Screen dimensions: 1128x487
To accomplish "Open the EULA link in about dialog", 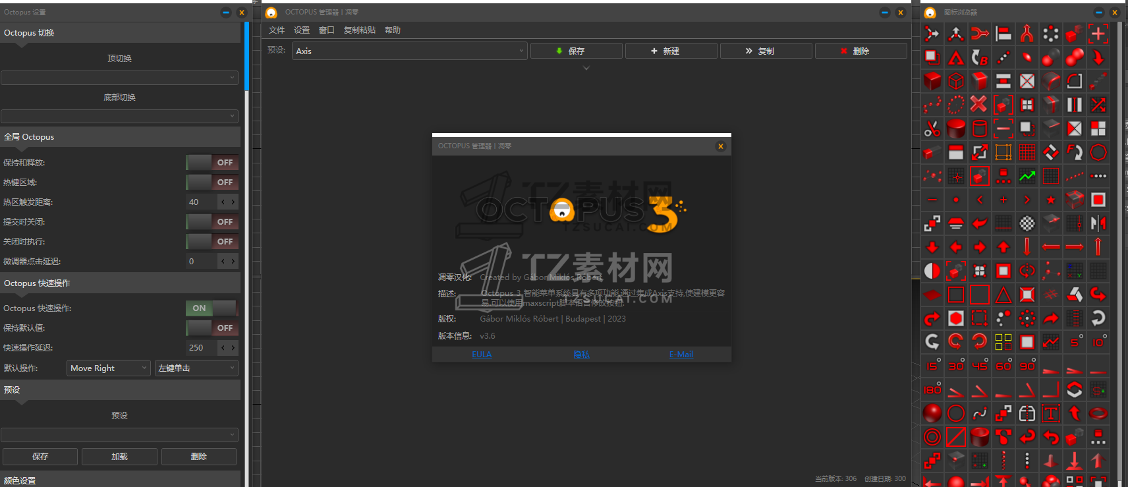I will click(x=482, y=355).
